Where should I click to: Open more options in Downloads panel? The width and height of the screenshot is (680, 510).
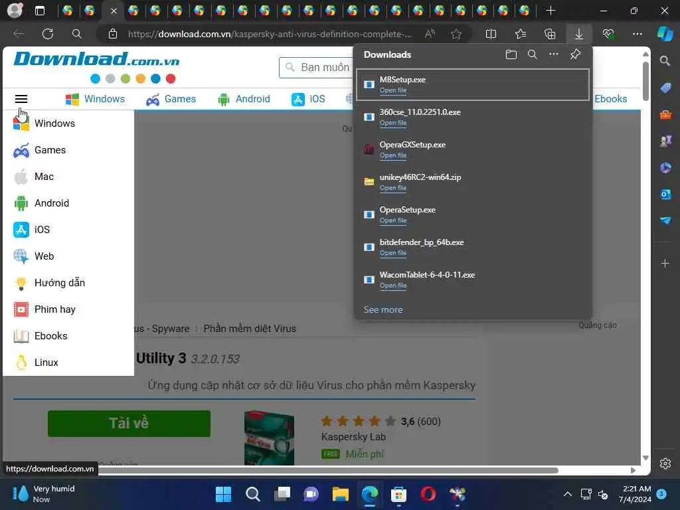coord(554,54)
